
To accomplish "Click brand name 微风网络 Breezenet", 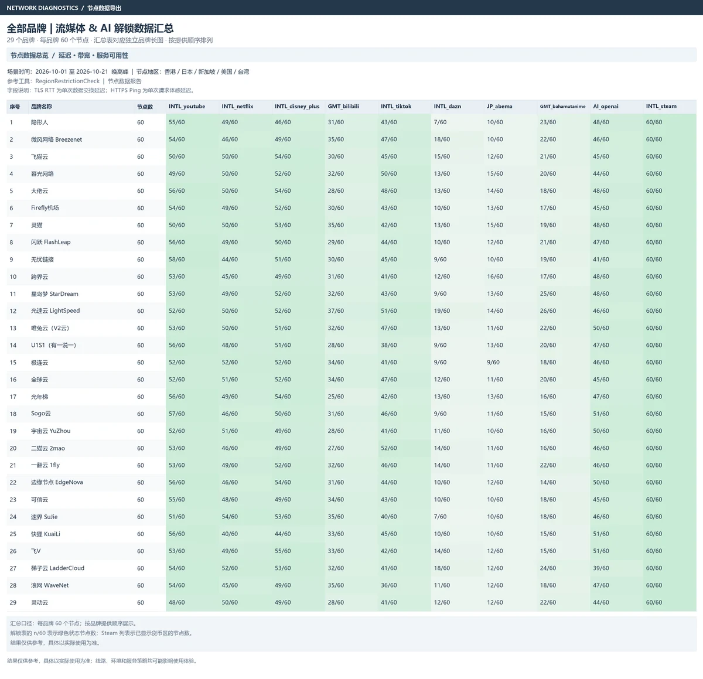I will 56,139.
